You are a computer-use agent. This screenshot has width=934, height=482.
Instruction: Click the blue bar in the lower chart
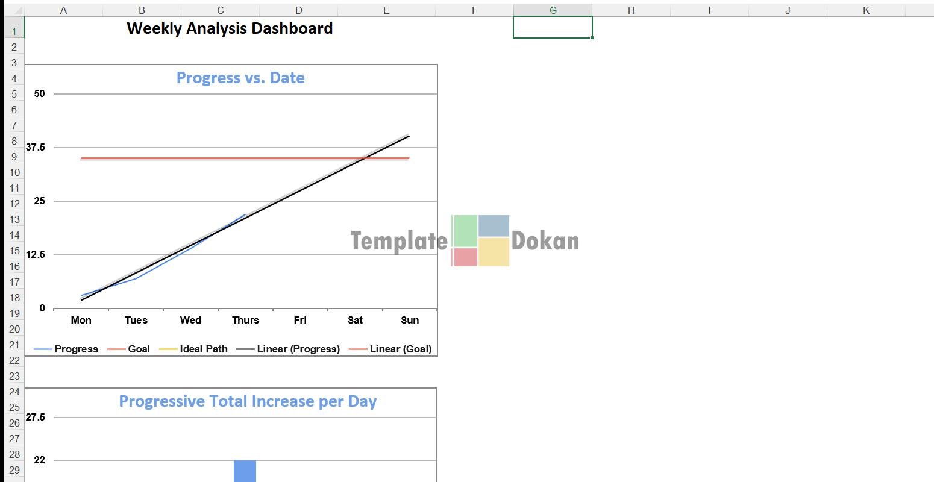click(245, 471)
